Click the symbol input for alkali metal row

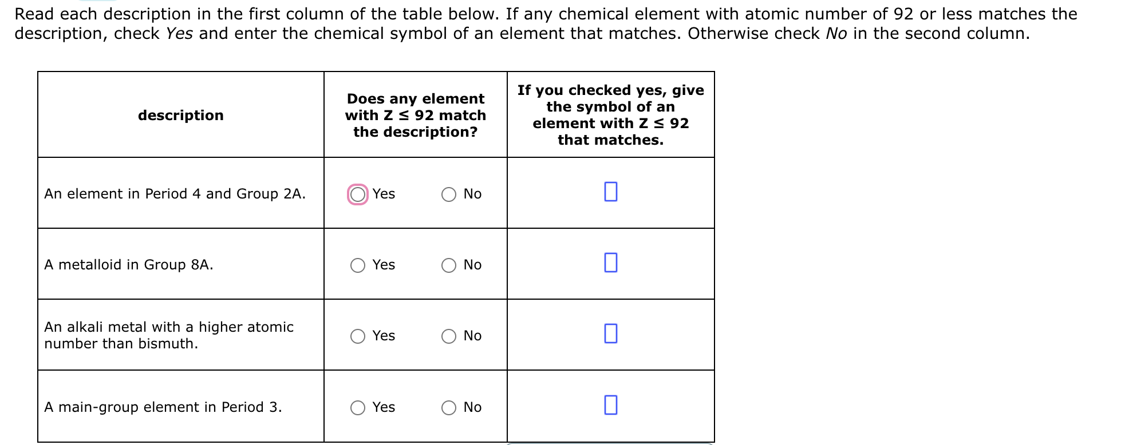[610, 334]
